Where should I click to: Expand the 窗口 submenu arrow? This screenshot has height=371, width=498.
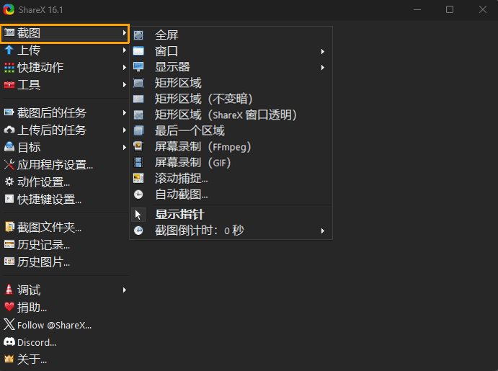coord(323,51)
